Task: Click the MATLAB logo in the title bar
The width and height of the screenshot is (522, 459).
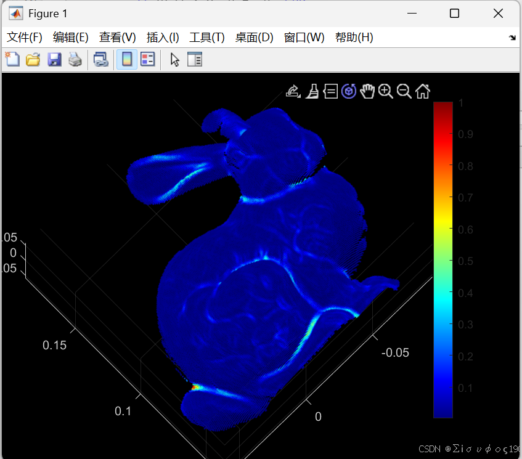Action: 16,14
